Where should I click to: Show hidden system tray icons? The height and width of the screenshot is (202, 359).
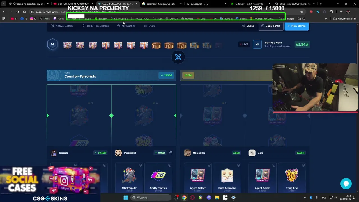point(305,198)
